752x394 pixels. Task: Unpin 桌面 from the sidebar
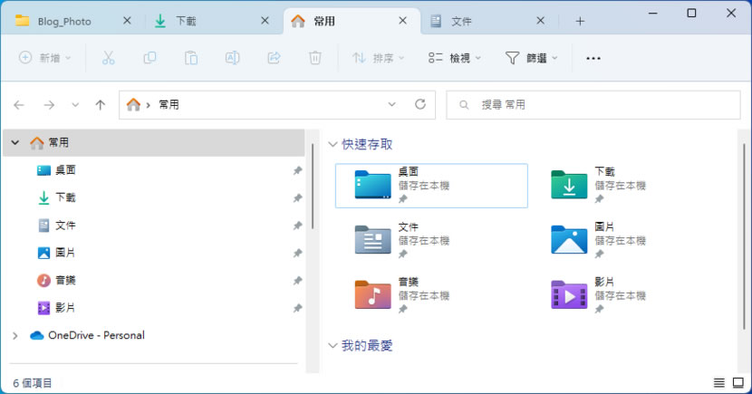click(297, 170)
